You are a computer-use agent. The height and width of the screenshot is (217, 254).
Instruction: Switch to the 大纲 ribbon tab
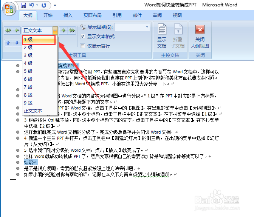coord(28,15)
